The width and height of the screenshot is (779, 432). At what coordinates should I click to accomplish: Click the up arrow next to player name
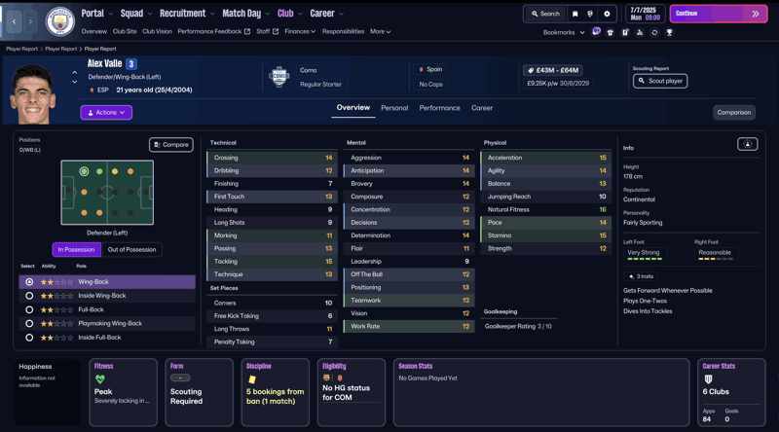pyautogui.click(x=75, y=73)
